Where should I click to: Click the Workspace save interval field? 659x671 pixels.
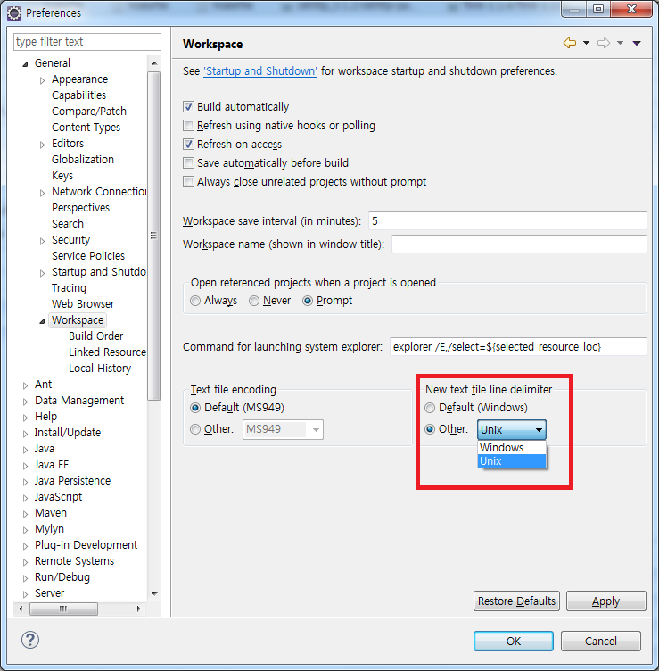click(507, 220)
